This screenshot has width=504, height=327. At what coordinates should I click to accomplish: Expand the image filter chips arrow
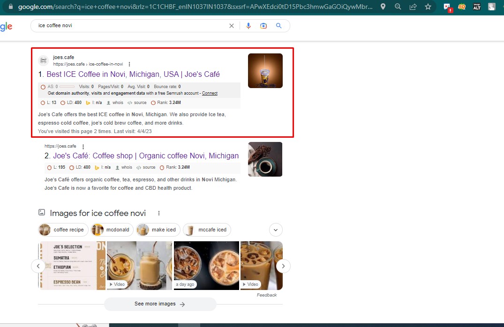(276, 230)
